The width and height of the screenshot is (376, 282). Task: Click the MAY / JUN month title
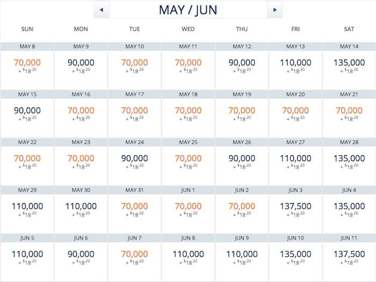(x=188, y=10)
